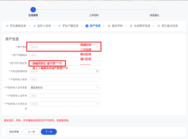Click the 产权所有人姓名 input field
This screenshot has width=188, height=139.
click(64, 79)
